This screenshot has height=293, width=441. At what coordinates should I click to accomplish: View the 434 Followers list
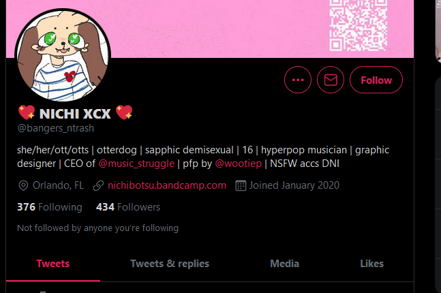[x=128, y=207]
